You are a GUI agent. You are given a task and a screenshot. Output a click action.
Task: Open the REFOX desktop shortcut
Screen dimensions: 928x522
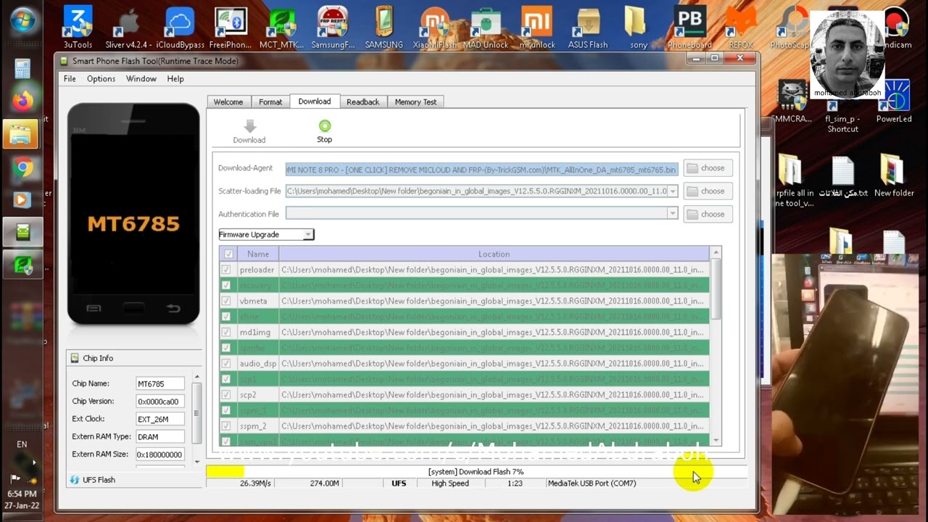pyautogui.click(x=740, y=27)
